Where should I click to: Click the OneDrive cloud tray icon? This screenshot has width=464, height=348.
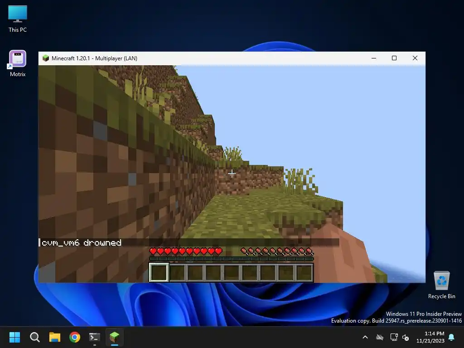[x=380, y=337]
